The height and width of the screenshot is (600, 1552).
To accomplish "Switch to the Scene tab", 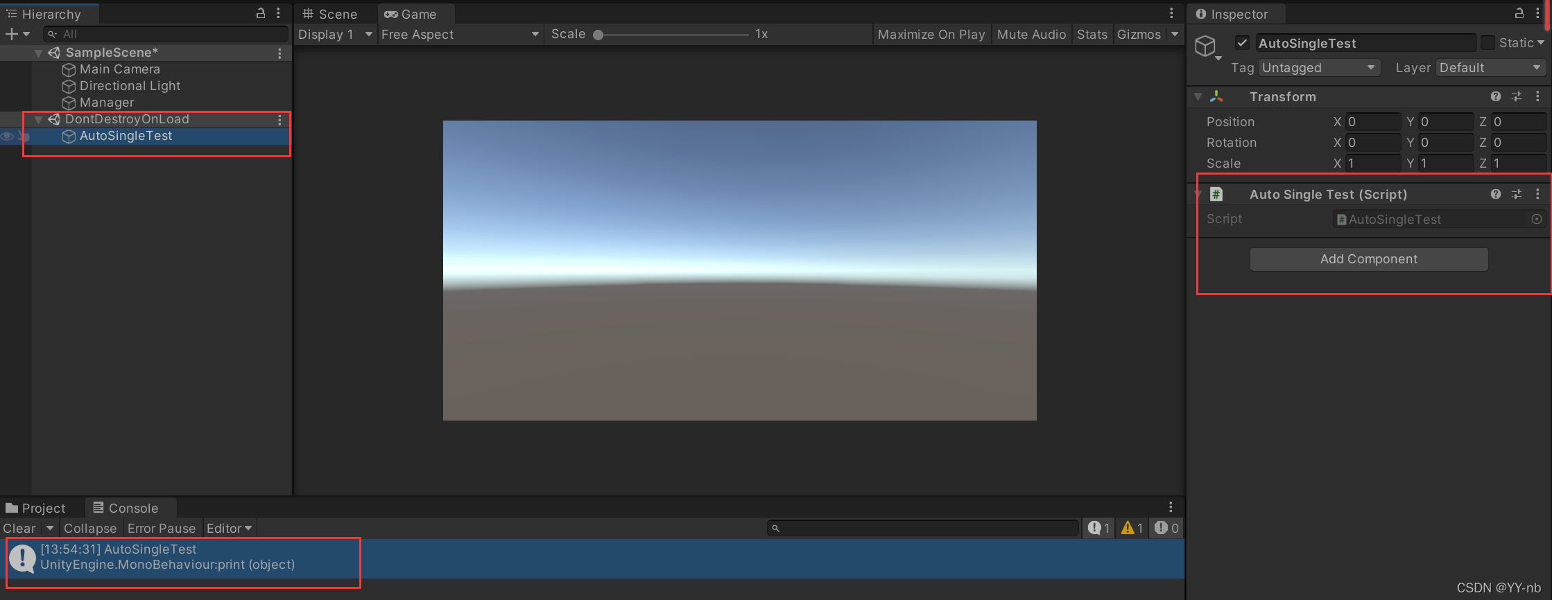I will click(330, 14).
